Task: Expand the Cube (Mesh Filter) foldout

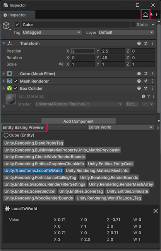Action: (4, 74)
